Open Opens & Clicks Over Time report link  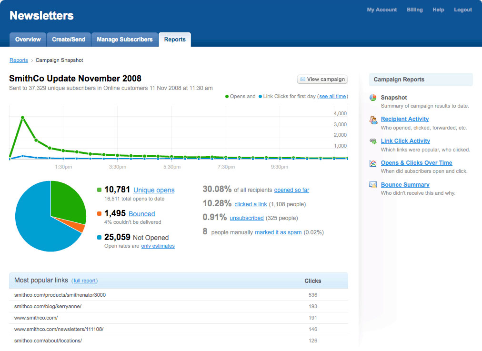(x=417, y=163)
